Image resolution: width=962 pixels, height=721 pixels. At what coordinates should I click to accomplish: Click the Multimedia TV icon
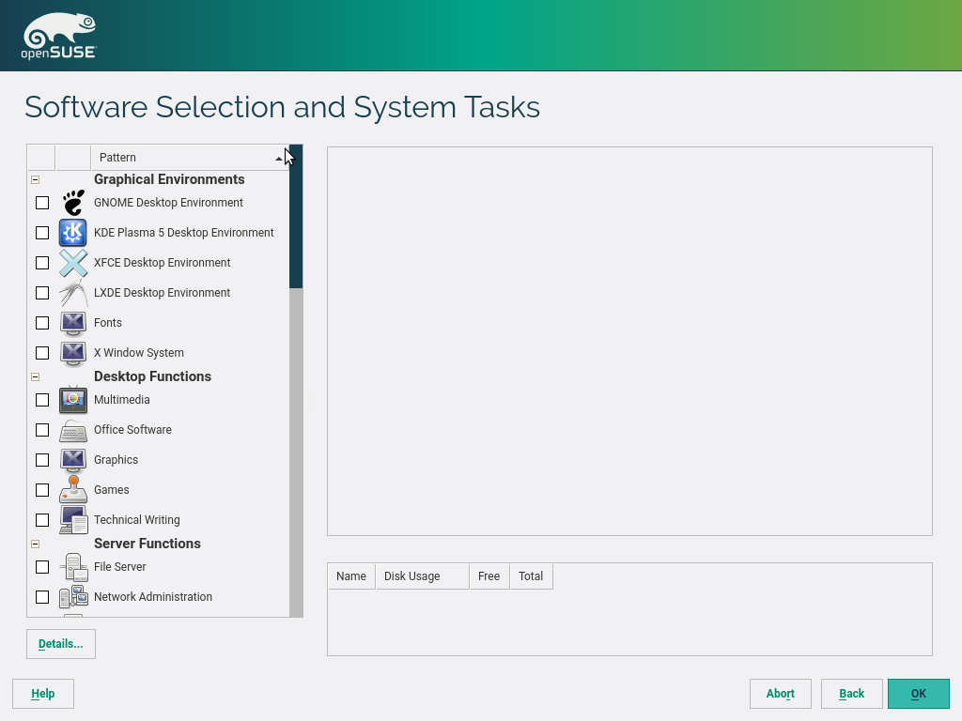click(73, 400)
